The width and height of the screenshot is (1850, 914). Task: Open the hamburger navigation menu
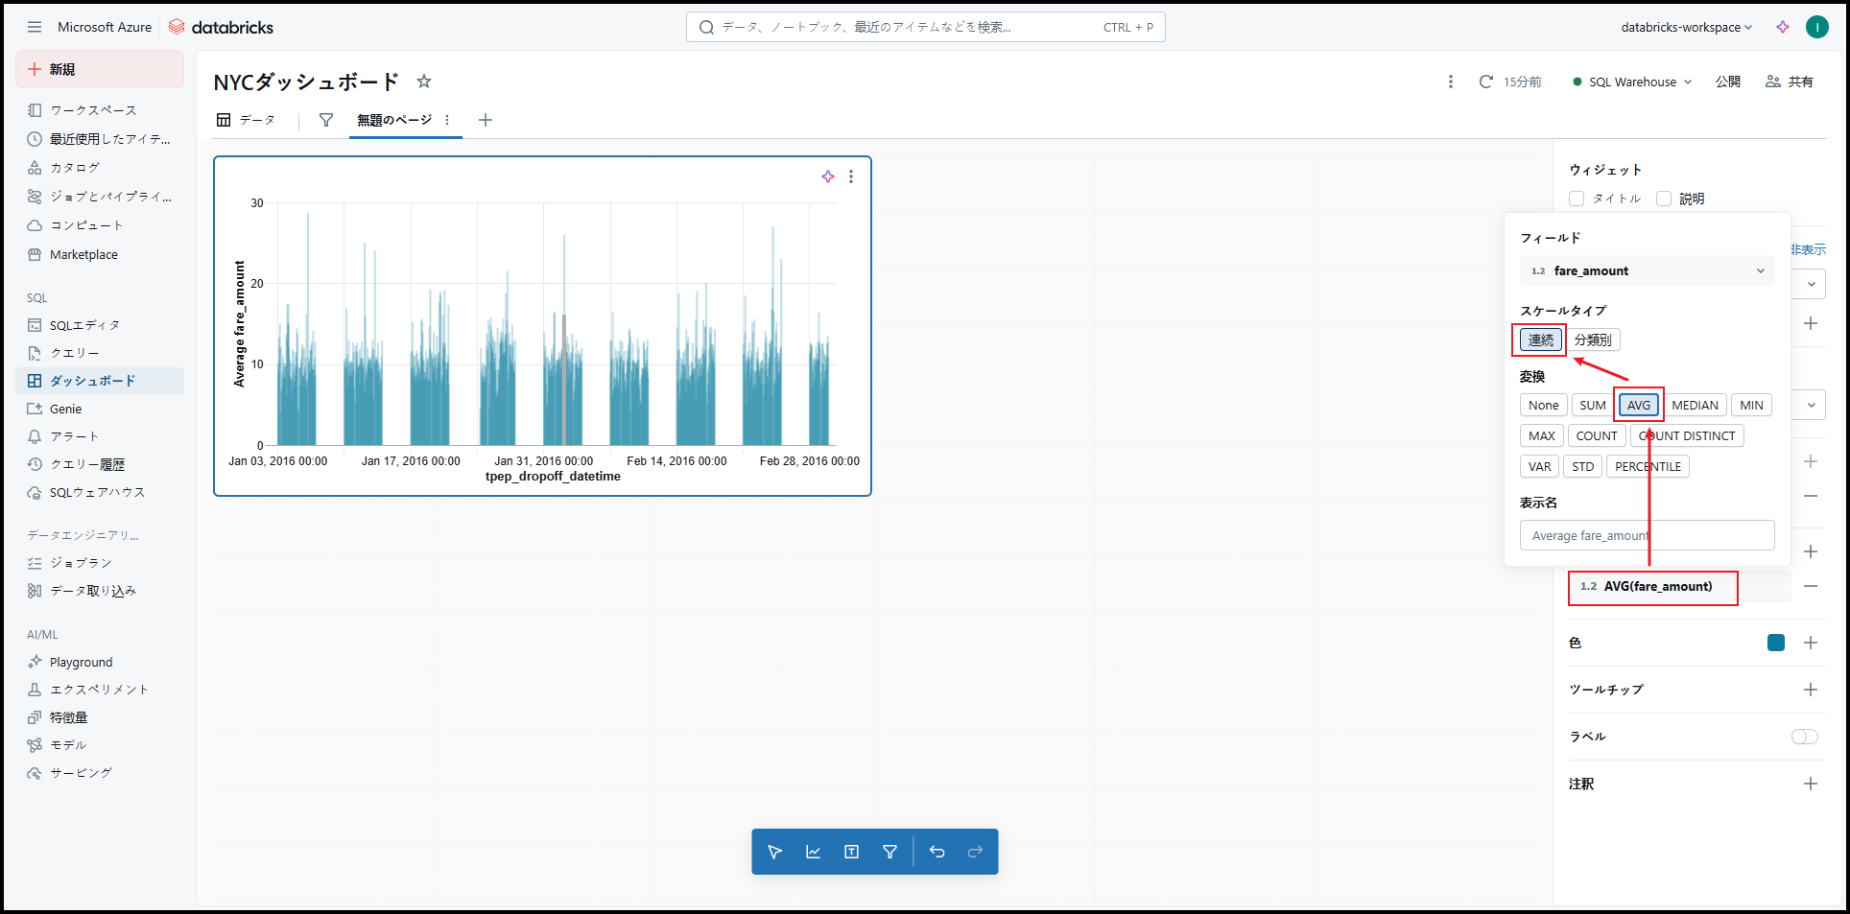click(x=35, y=27)
